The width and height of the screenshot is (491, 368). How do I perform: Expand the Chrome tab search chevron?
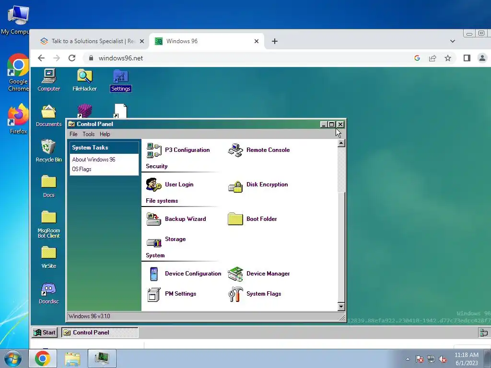(453, 41)
